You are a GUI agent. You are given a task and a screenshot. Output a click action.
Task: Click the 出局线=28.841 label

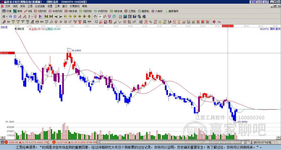point(53,29)
